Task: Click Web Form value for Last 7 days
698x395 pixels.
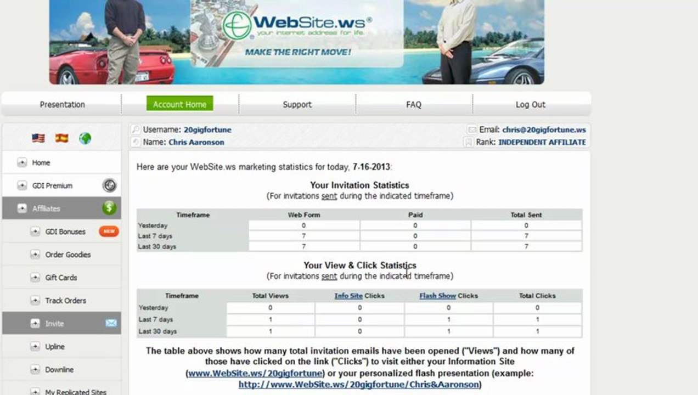Action: pos(304,236)
